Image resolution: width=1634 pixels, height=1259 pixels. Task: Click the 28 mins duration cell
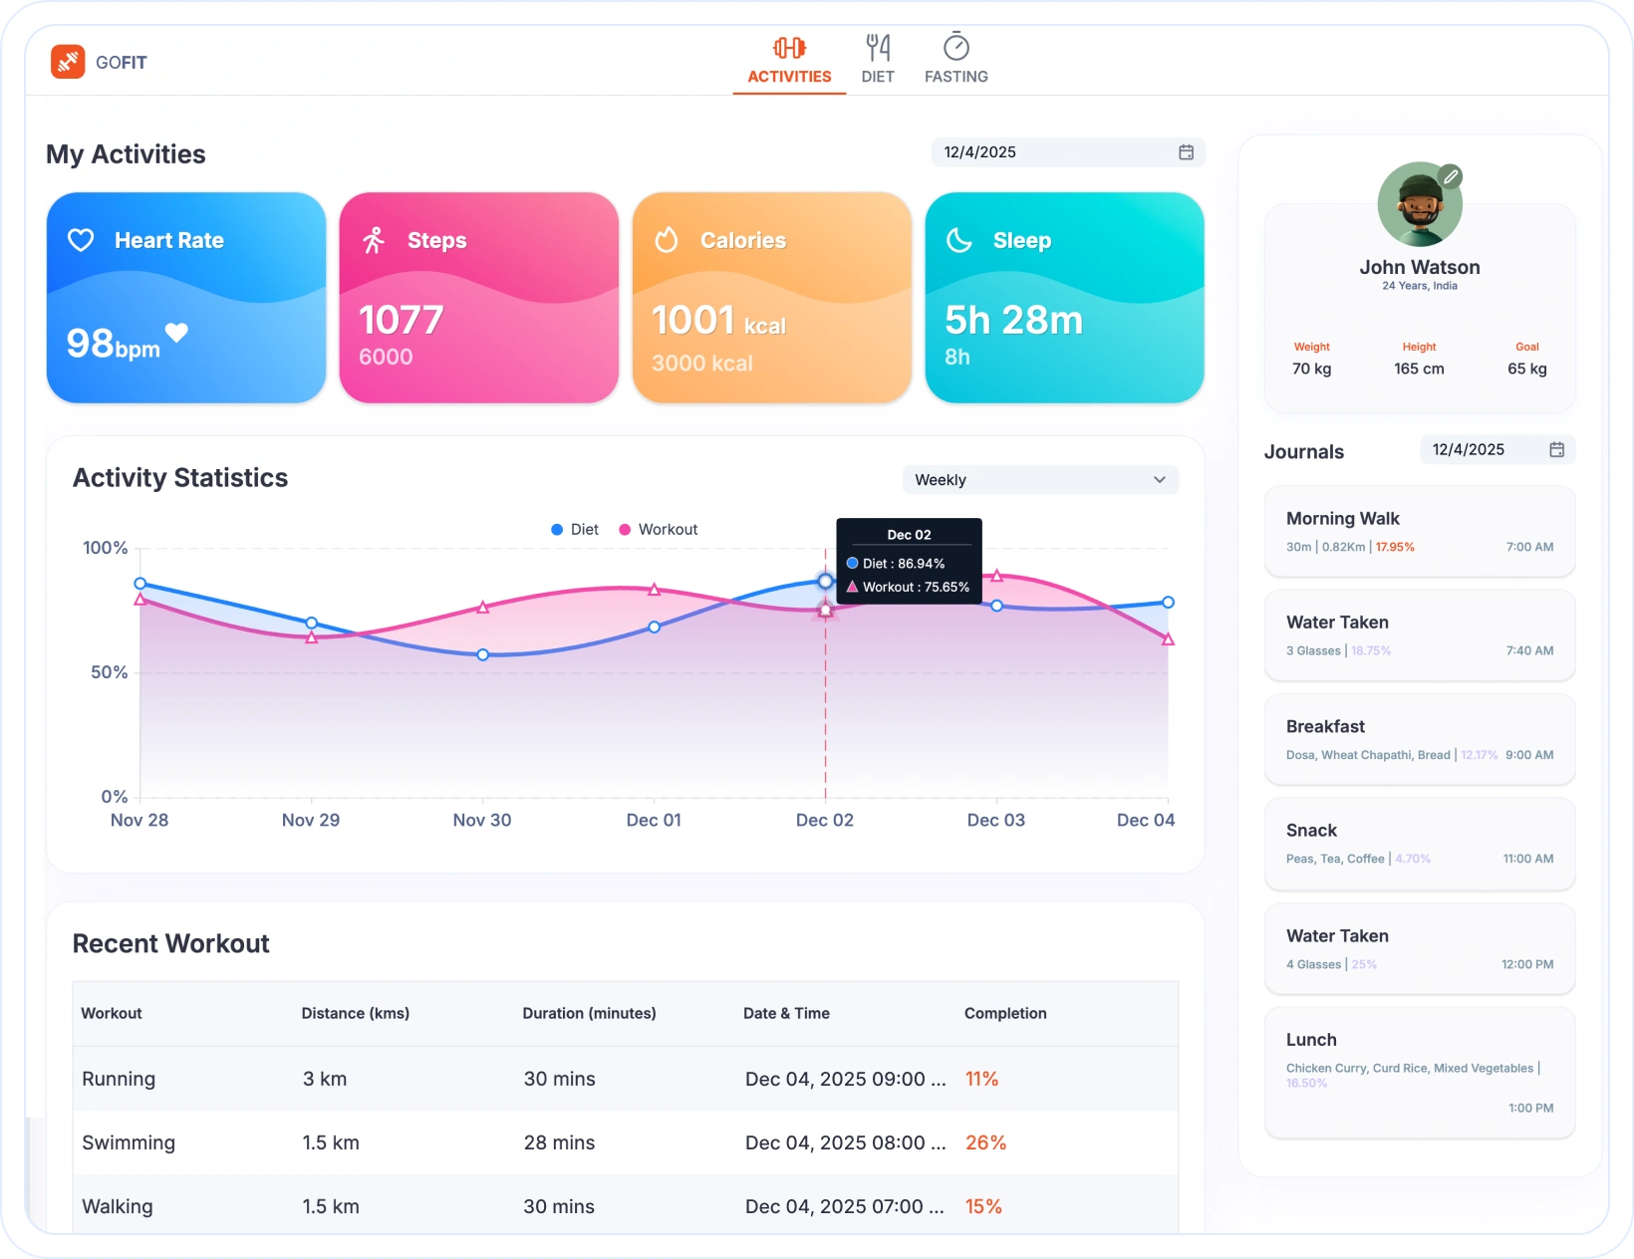559,1143
